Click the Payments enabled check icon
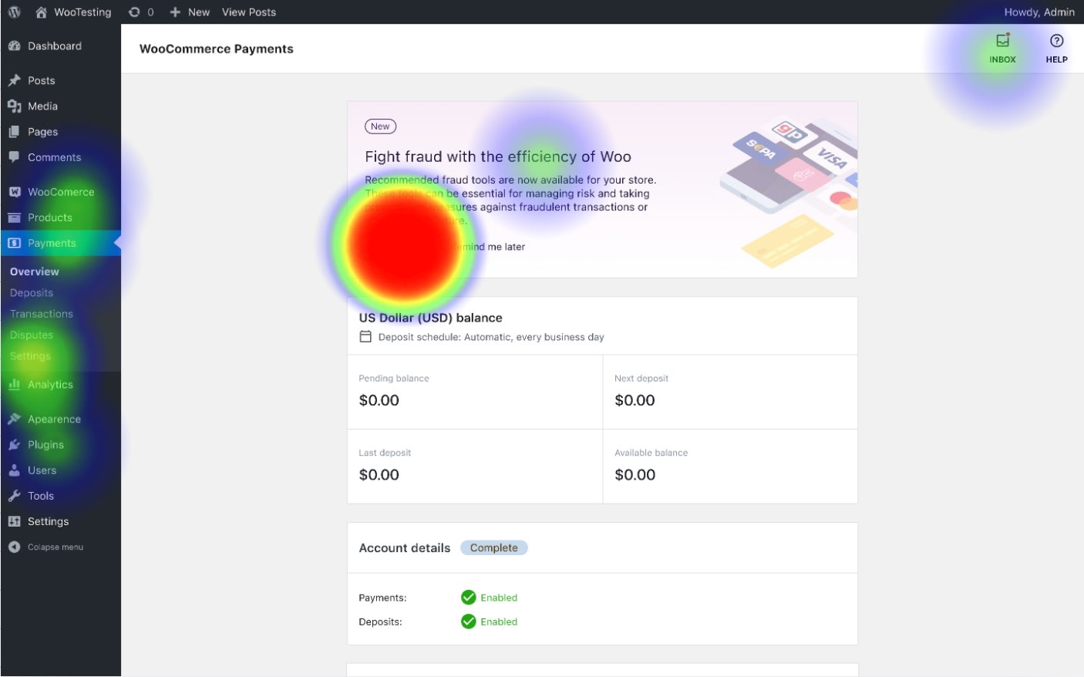 (468, 597)
